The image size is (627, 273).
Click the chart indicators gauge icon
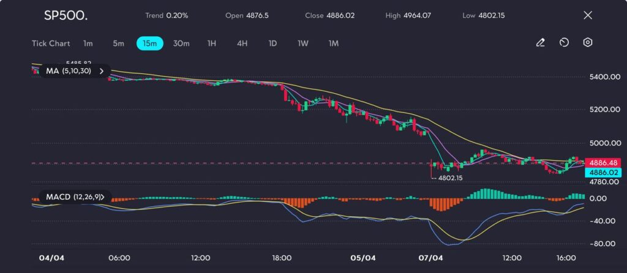pyautogui.click(x=564, y=43)
